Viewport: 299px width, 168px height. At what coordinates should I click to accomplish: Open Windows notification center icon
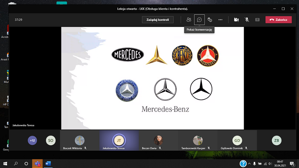[x=292, y=164]
